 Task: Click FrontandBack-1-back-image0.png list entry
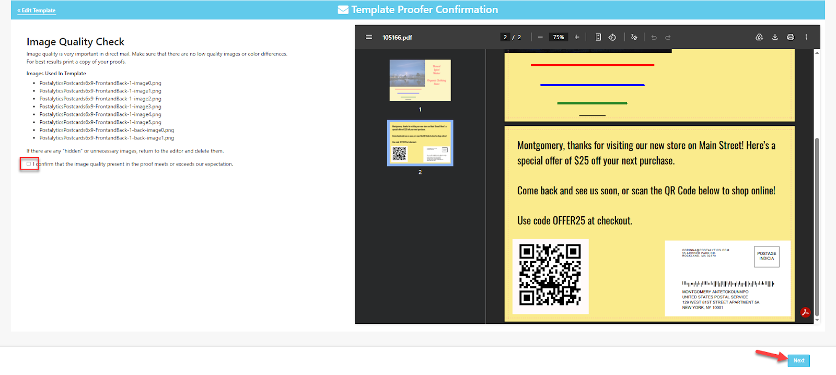tap(107, 130)
